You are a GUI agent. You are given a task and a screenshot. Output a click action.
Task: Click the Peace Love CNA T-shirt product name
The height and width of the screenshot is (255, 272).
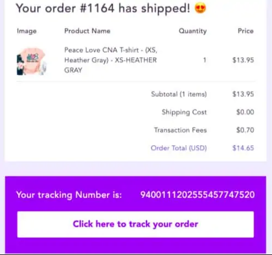[111, 60]
